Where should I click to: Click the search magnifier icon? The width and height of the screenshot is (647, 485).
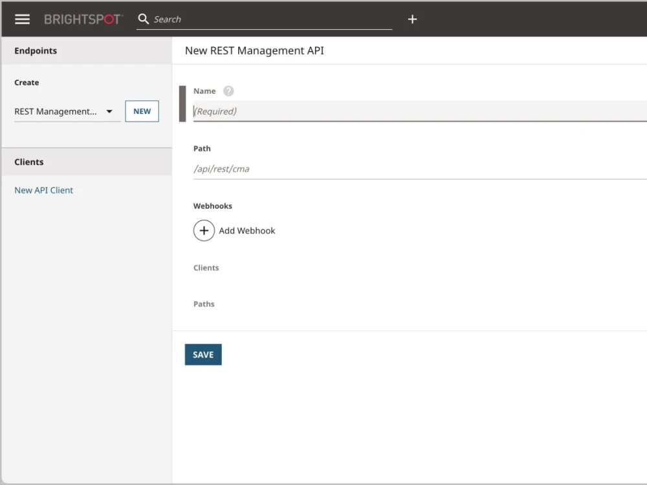click(x=143, y=19)
